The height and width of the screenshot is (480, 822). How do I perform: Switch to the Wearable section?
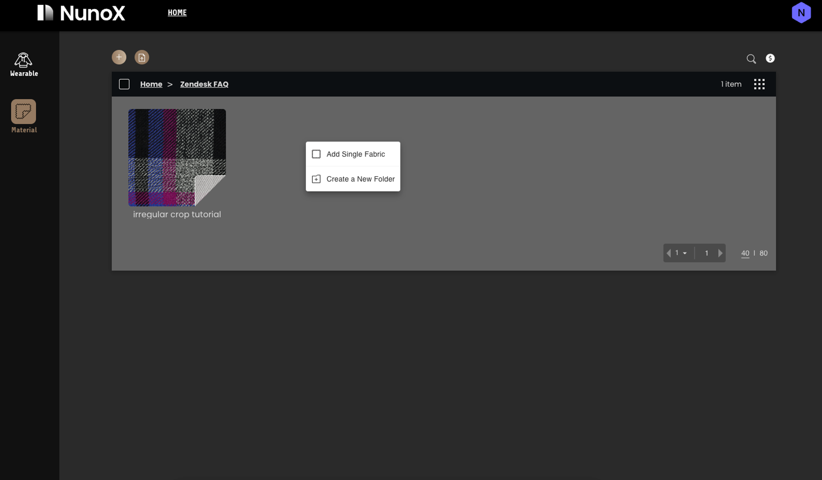(x=24, y=64)
